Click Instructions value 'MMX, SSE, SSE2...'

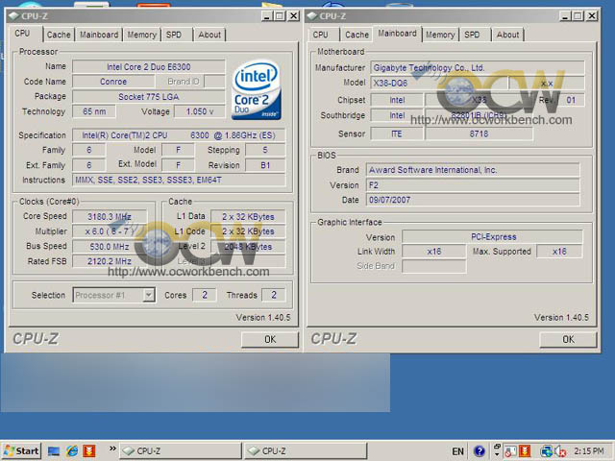pyautogui.click(x=179, y=180)
